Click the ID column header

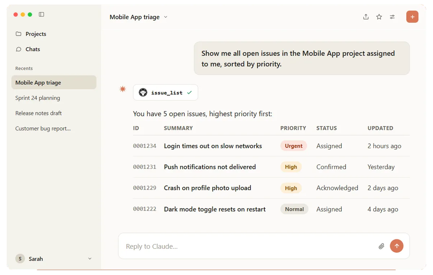tap(136, 128)
